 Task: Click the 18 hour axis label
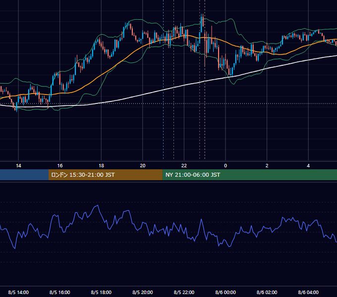click(101, 166)
